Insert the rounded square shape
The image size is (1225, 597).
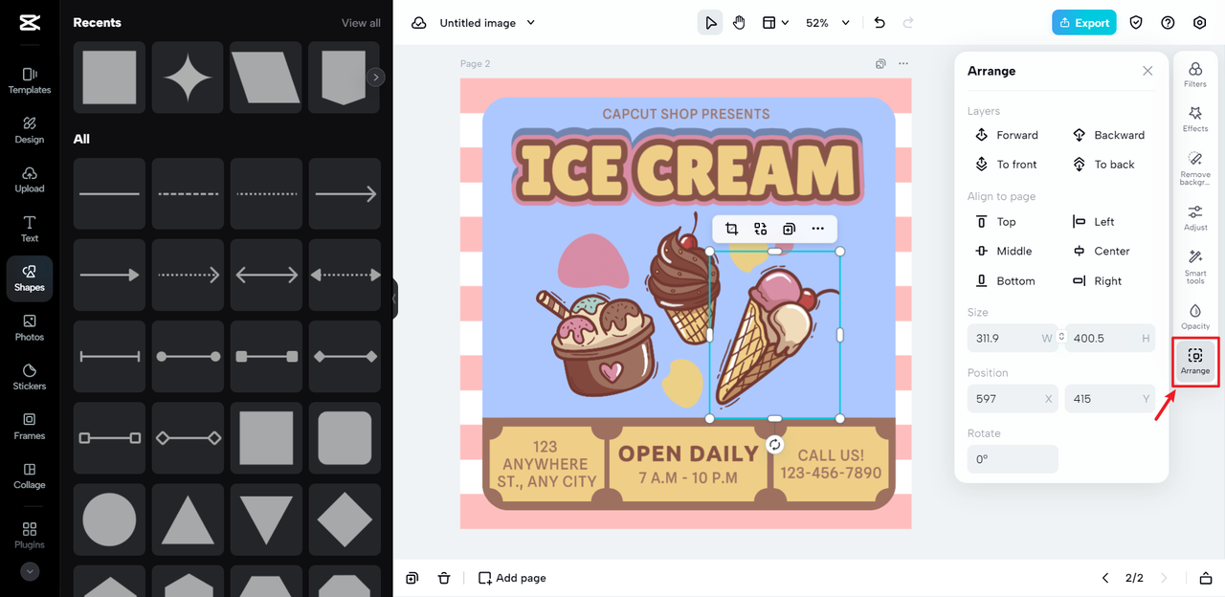click(345, 438)
